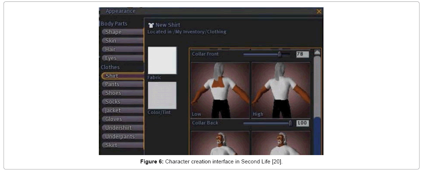The width and height of the screenshot is (424, 171).
Task: Click the Fabric texture swatch
Action: tap(162, 60)
